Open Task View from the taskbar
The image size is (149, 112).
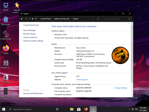tap(57, 109)
